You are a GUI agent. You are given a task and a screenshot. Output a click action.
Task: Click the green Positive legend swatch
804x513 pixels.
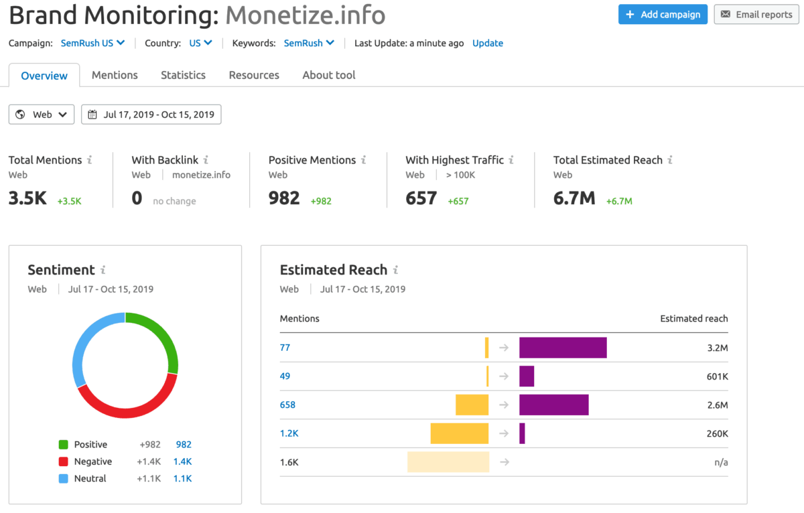[63, 445]
